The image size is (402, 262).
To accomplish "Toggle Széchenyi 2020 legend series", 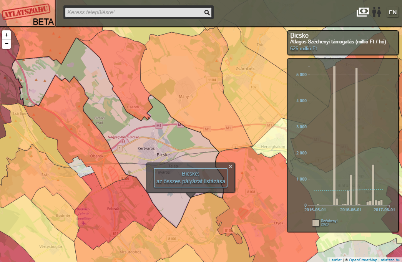I will coord(316,223).
